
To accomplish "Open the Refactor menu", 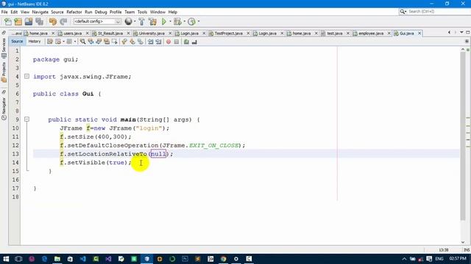I will coord(74,12).
